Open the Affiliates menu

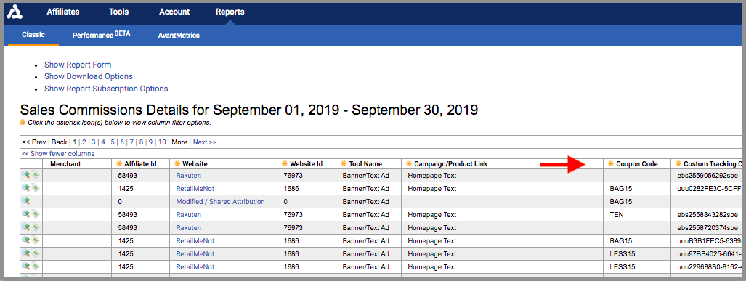tap(62, 12)
